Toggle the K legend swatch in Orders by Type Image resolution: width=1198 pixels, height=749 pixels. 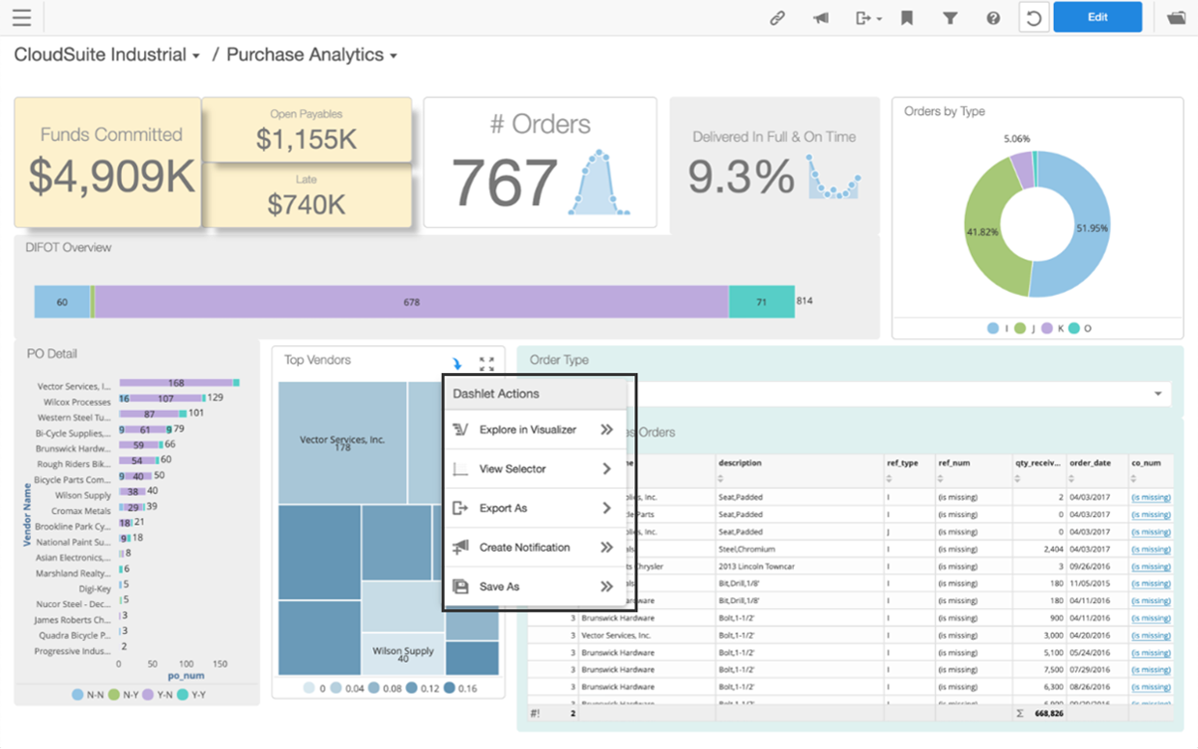tap(1047, 329)
